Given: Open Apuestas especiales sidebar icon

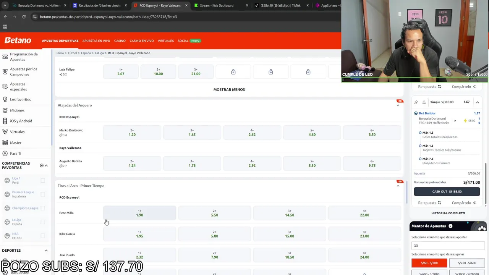Looking at the screenshot, I should click(5, 87).
